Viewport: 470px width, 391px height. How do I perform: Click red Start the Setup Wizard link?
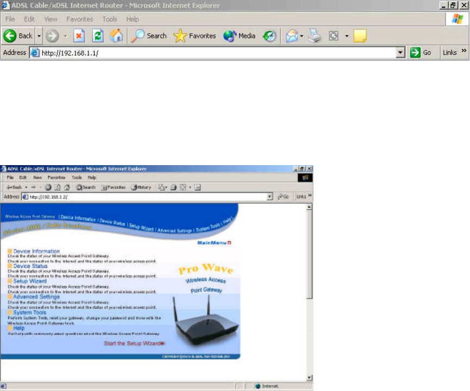point(134,343)
